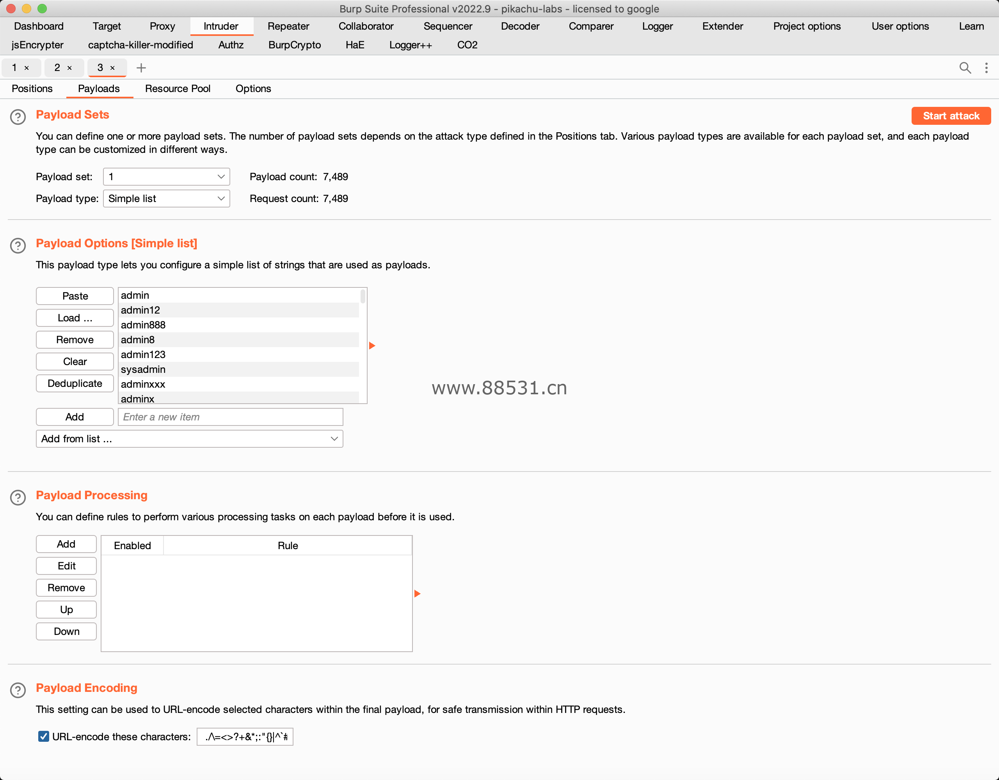Screen dimensions: 999x780
Task: Open the Collaborator tab
Action: [366, 26]
